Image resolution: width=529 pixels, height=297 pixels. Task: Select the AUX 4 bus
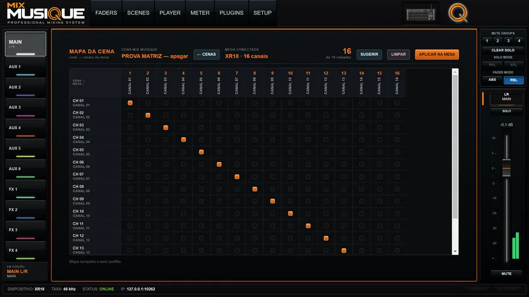pyautogui.click(x=25, y=128)
